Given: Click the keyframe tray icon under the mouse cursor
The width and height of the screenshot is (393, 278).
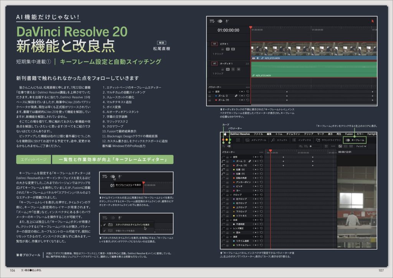Looking at the screenshot, I should point(112,177).
